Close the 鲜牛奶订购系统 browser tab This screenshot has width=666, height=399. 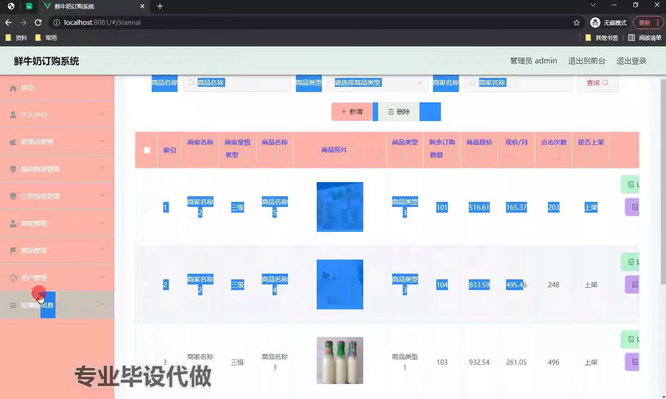tap(142, 6)
